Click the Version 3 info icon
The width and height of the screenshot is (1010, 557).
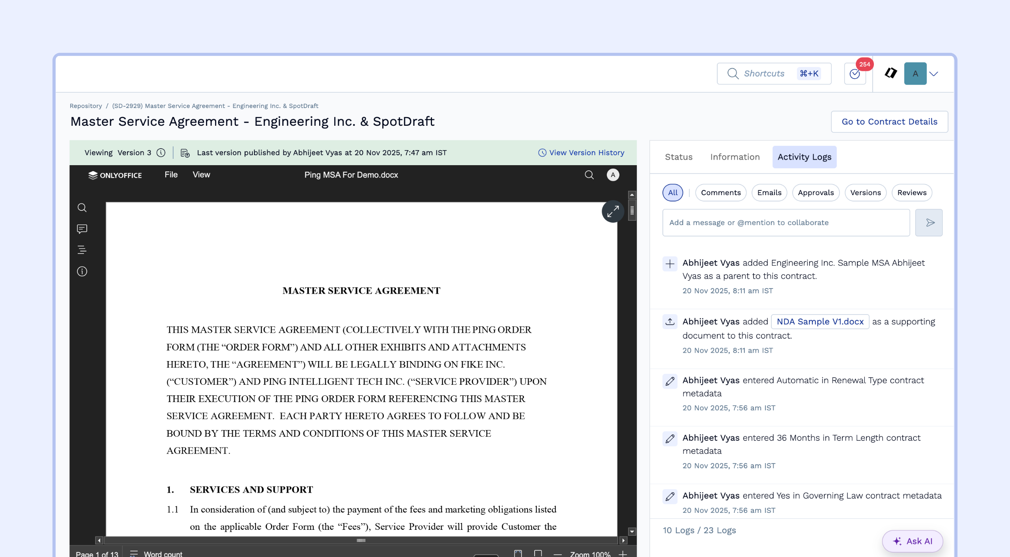point(161,153)
